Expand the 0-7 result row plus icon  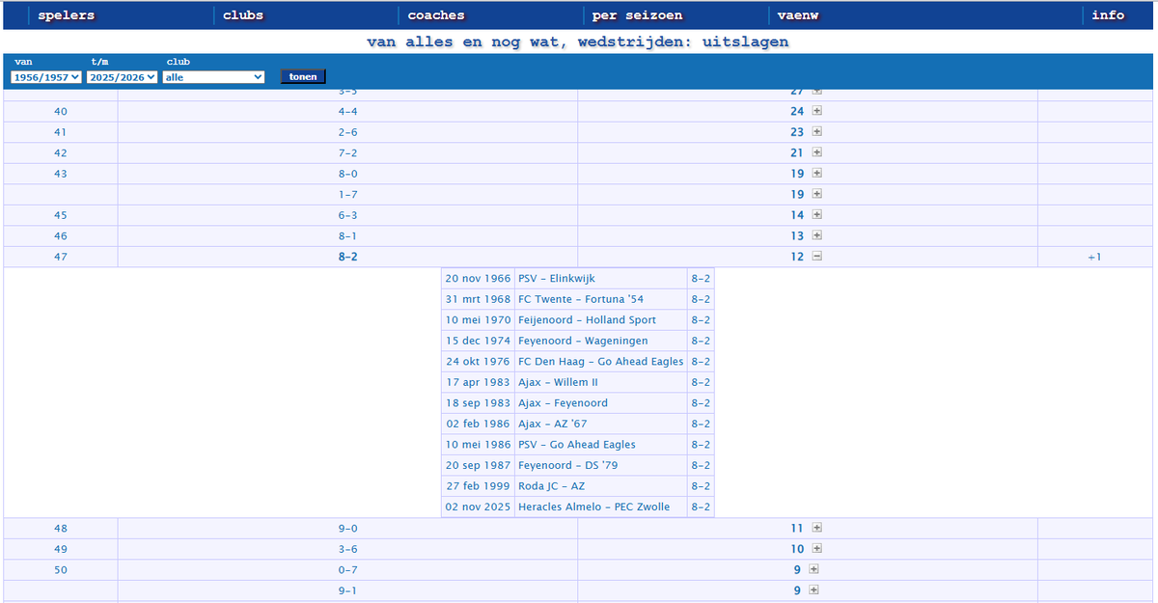(x=813, y=569)
